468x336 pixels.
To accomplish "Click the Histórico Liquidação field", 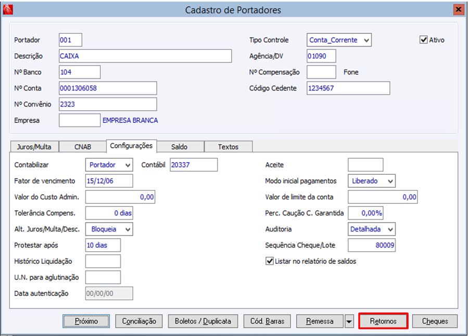I will pyautogui.click(x=103, y=262).
